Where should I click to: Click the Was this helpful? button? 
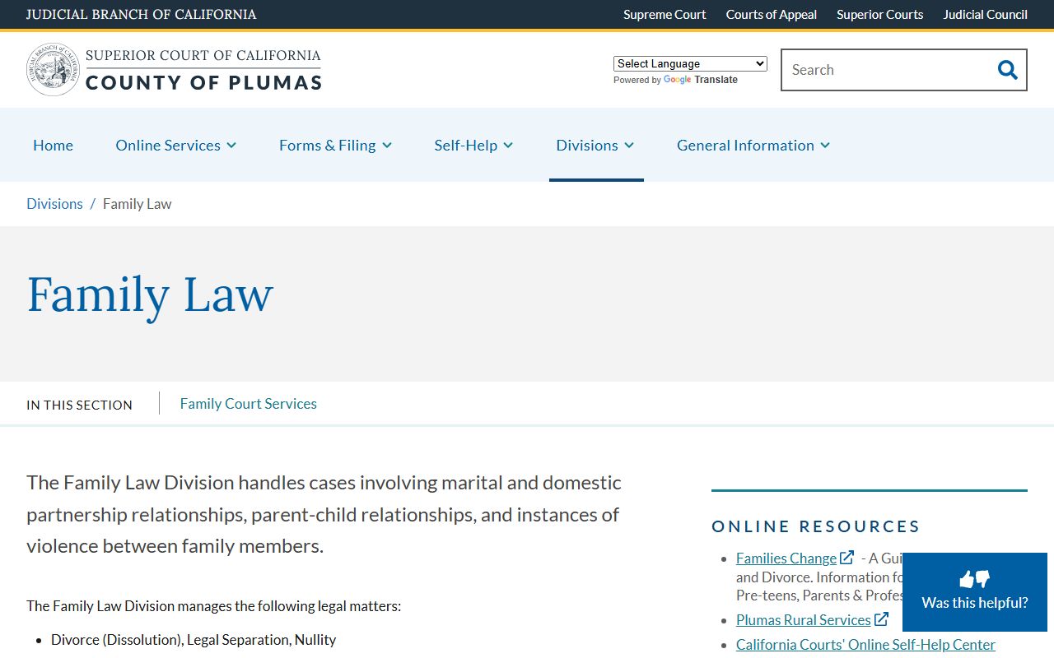point(975,592)
